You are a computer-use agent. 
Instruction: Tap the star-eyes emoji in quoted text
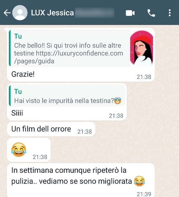click(118, 101)
